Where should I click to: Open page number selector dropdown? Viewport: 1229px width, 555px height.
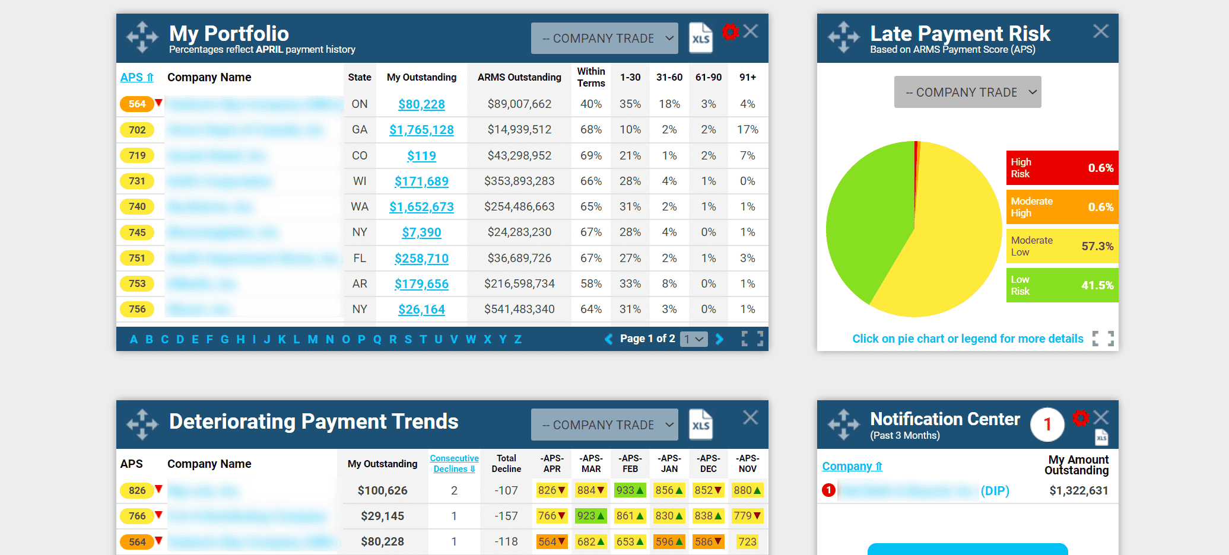pos(693,339)
